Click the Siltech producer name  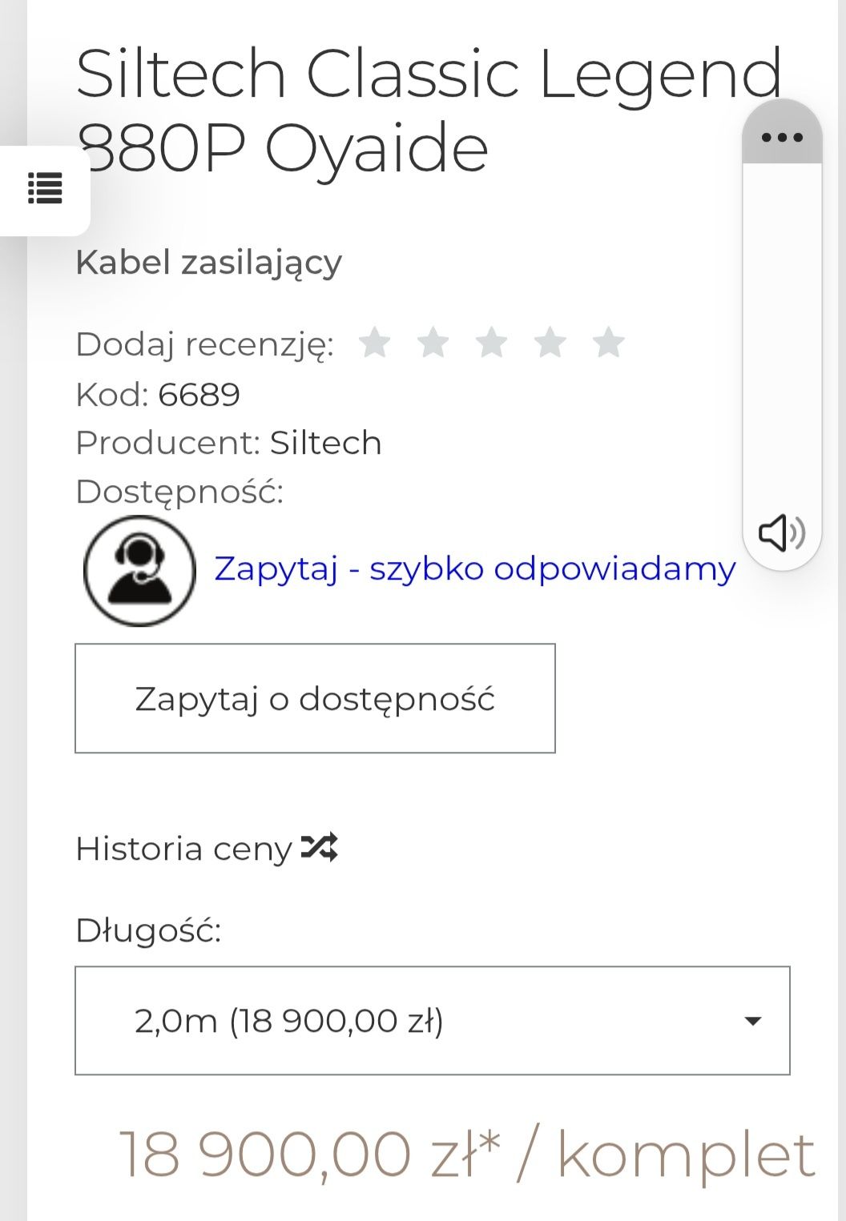(x=325, y=443)
